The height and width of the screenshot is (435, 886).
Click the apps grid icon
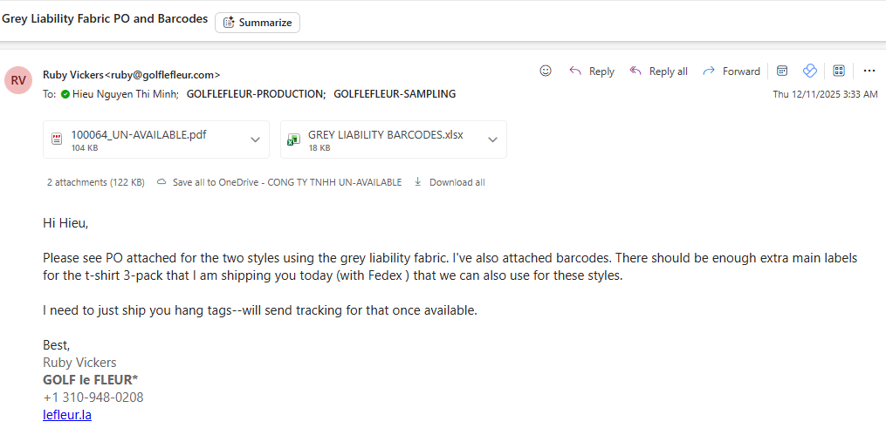tap(839, 71)
